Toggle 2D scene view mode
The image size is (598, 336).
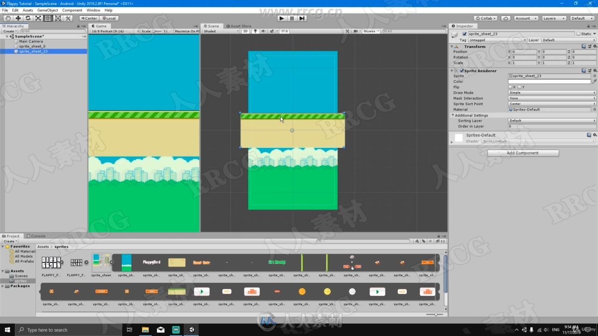[x=245, y=31]
